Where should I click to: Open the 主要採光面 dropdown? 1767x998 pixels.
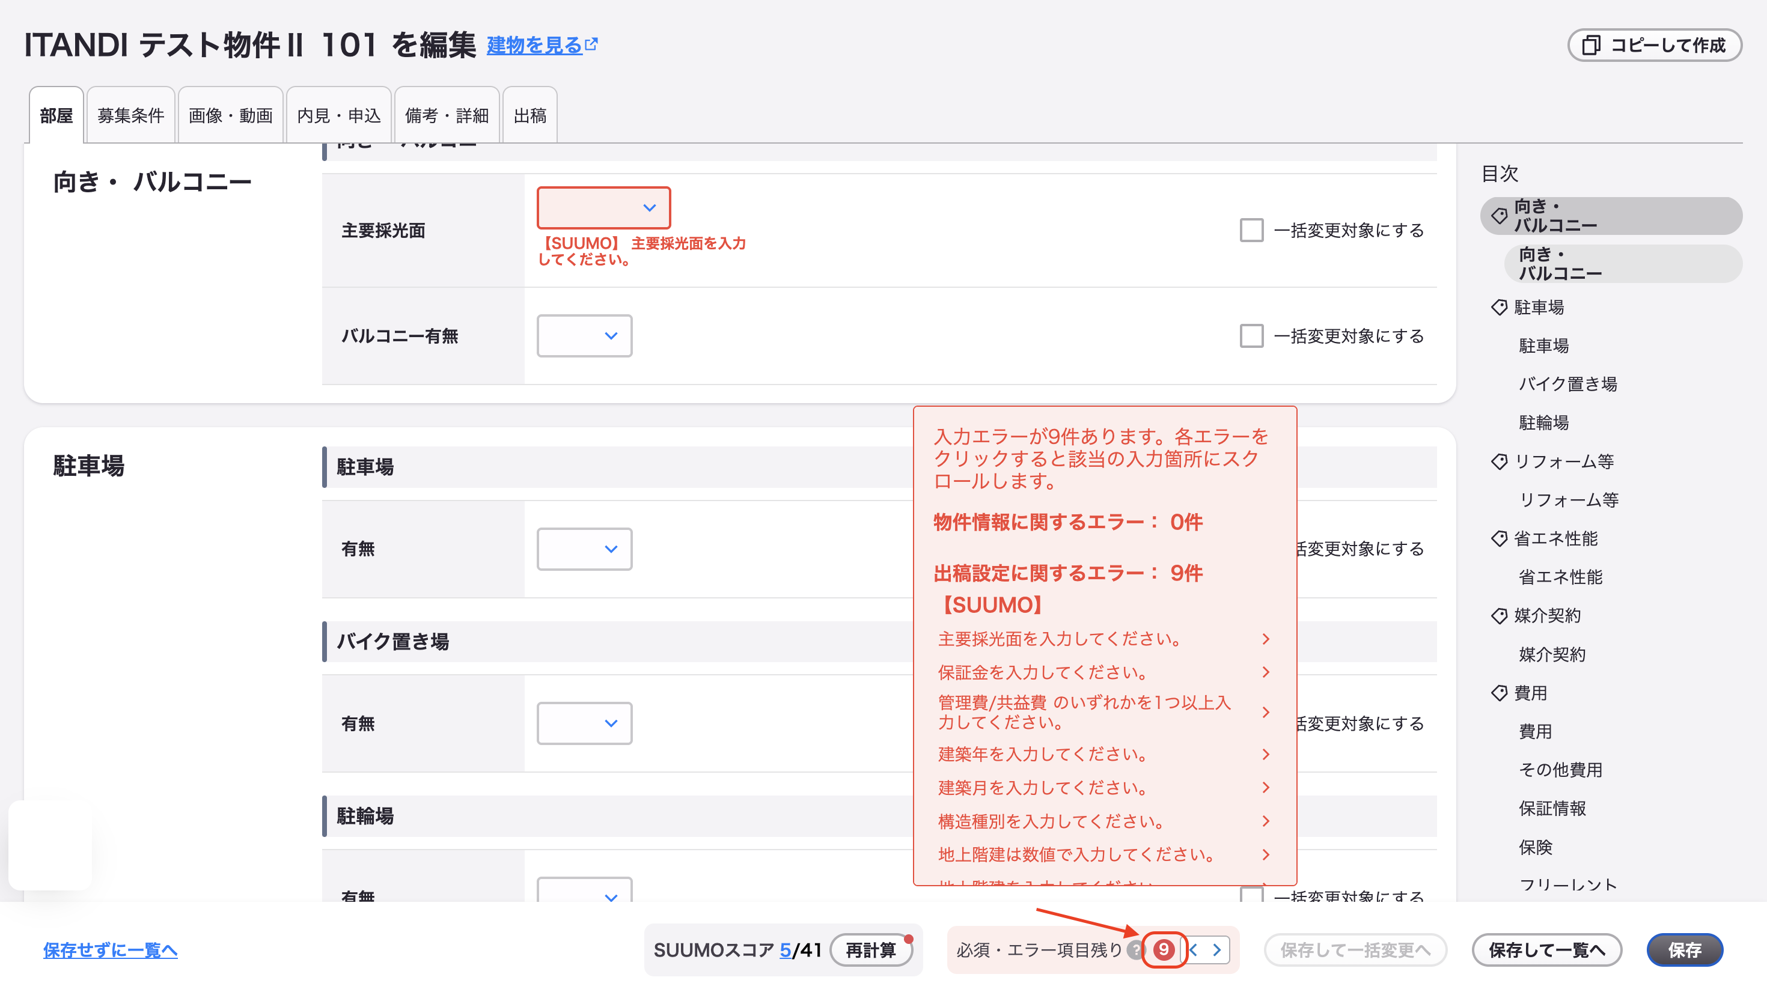[x=603, y=207]
